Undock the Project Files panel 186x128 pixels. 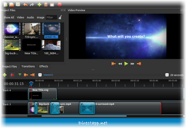coord(62,10)
